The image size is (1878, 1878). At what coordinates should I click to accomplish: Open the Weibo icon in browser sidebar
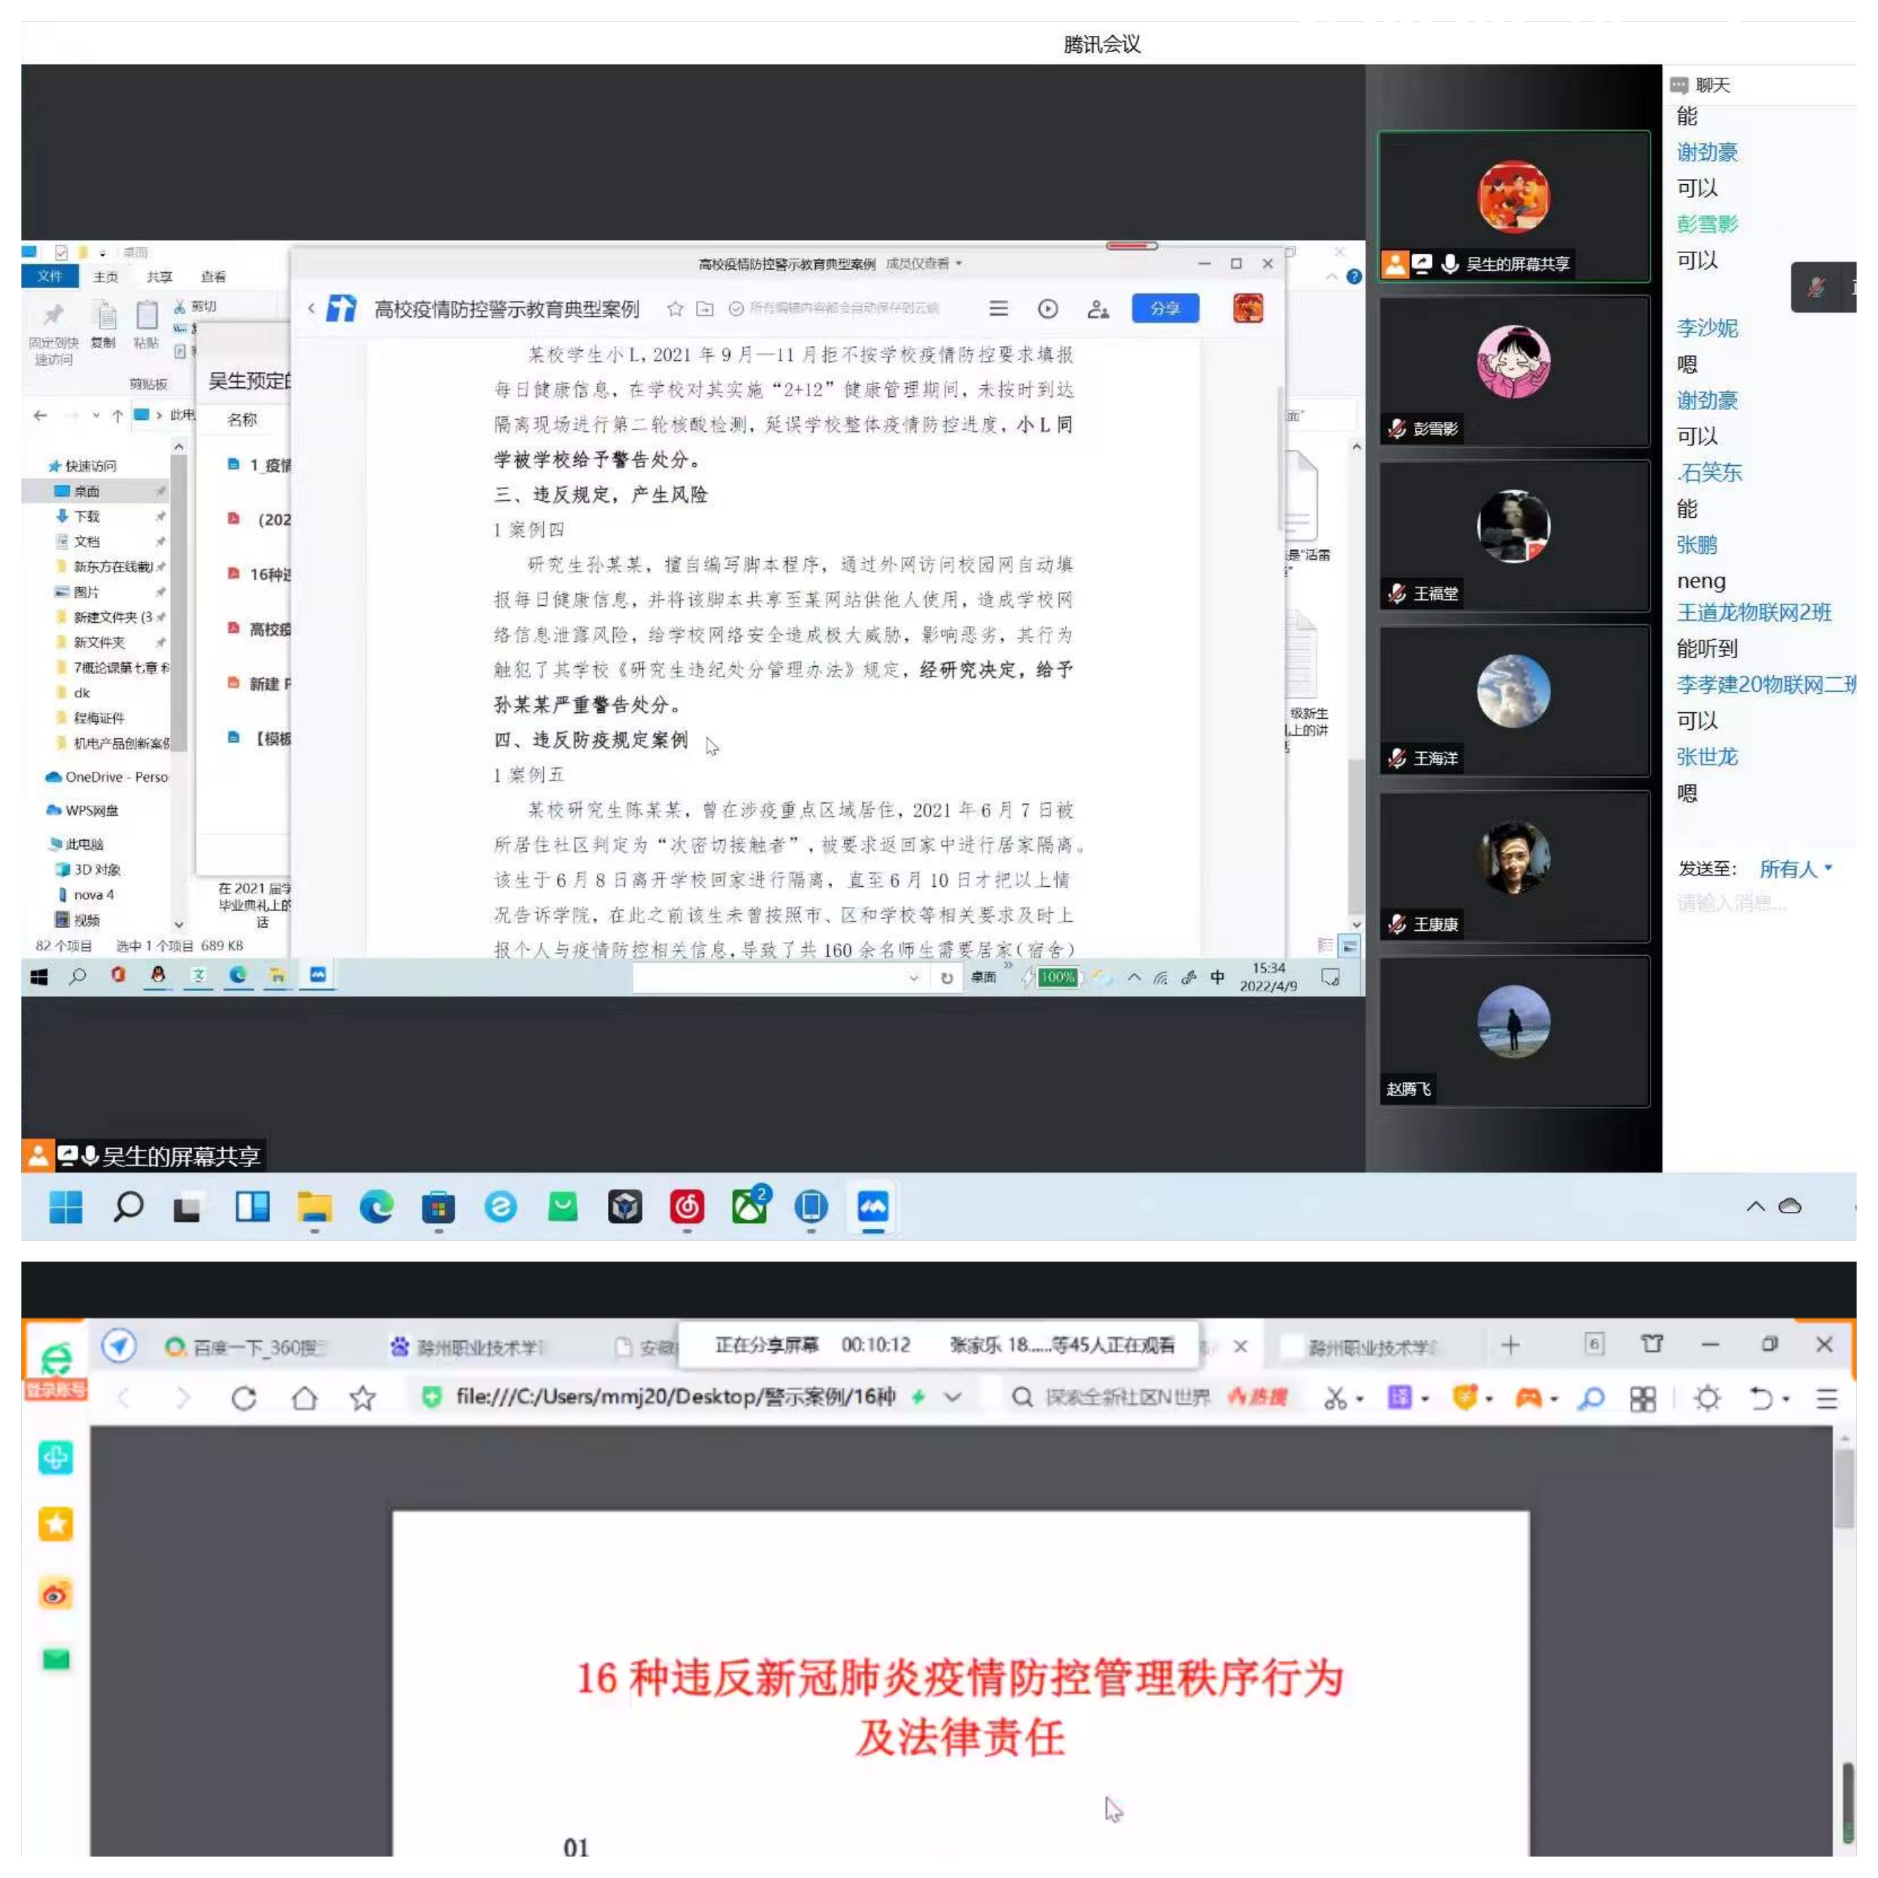(56, 1594)
